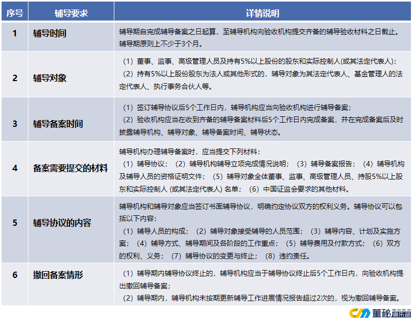The image size is (412, 319).
Task: Select the row number 4 cell
Action: 15,169
